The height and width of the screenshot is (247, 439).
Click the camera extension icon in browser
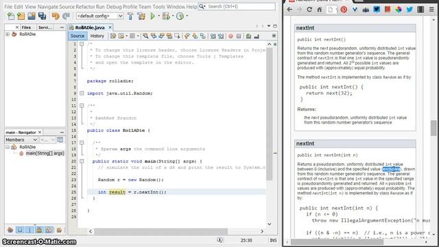366,10
